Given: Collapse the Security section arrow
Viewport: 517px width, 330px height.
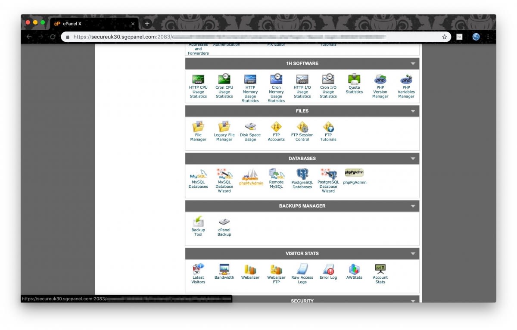Looking at the screenshot, I should (413, 301).
